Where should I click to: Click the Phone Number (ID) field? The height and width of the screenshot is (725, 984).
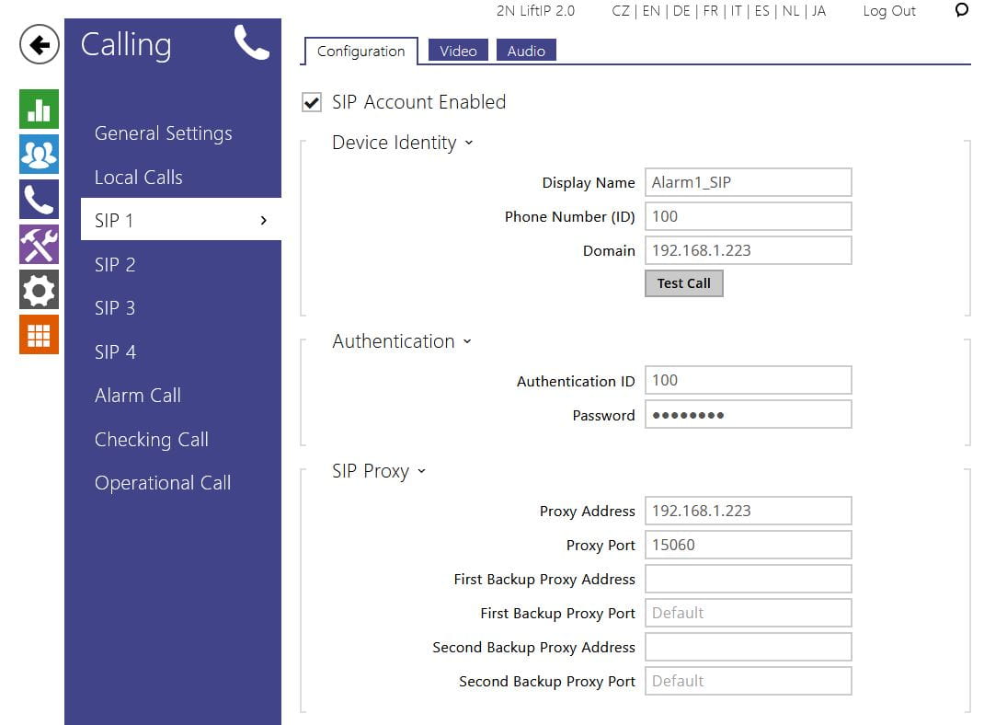pos(748,216)
